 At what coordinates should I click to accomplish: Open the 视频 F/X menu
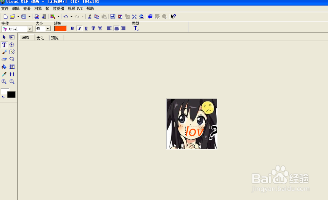[75, 9]
